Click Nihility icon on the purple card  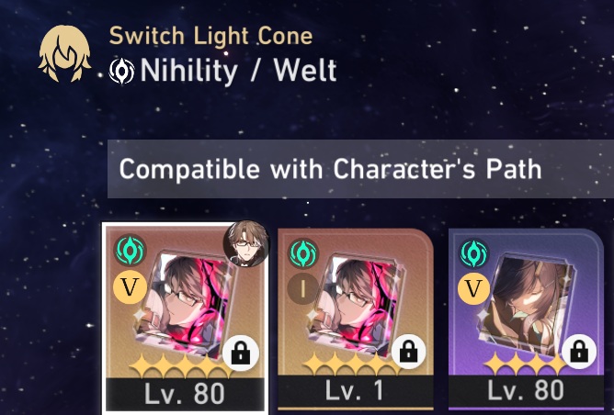coord(473,253)
